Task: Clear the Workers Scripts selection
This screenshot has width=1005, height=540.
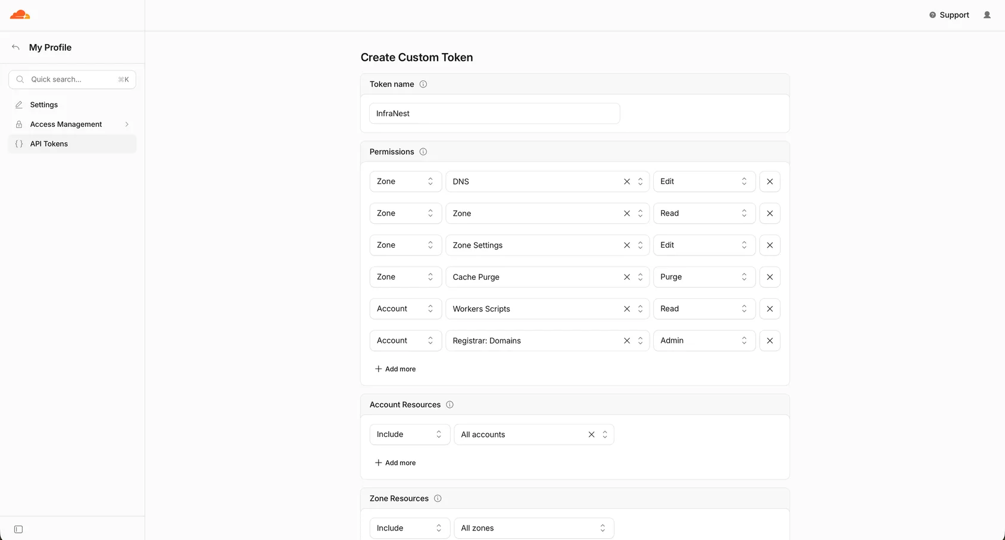Action: pos(627,309)
